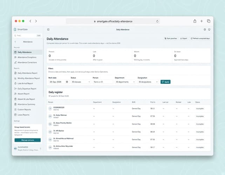Viewport: 225px width, 175px height.
Task: Open the All designations dropdown
Action: coord(148,82)
